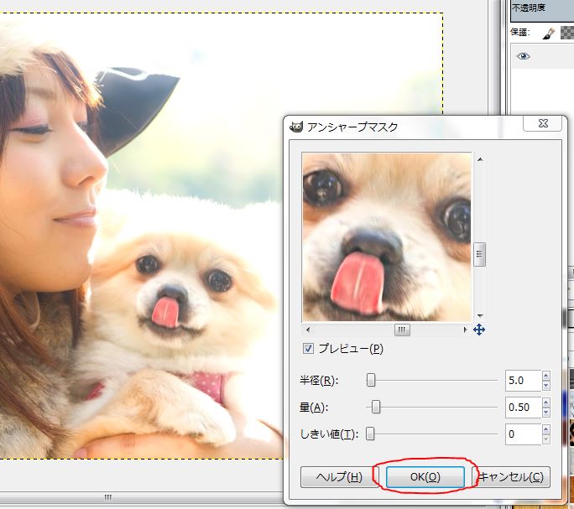Decrease amount with the down stepper arrow
The height and width of the screenshot is (509, 574).
click(x=546, y=413)
